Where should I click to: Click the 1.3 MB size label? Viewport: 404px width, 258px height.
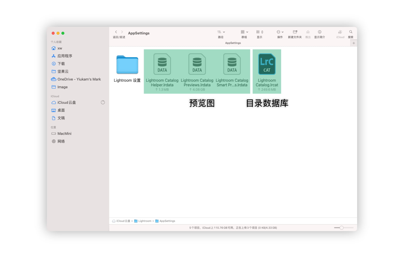coord(162,89)
